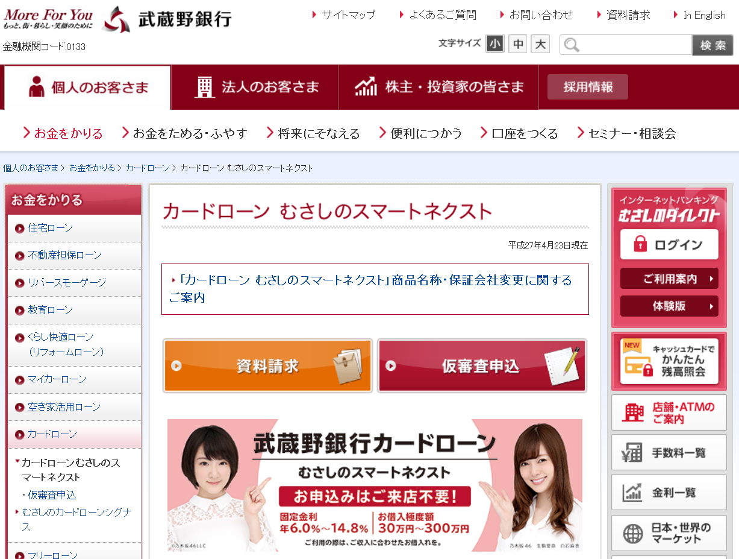Click the building icon on 法人のお客さま tab
The height and width of the screenshot is (559, 739).
tap(205, 87)
